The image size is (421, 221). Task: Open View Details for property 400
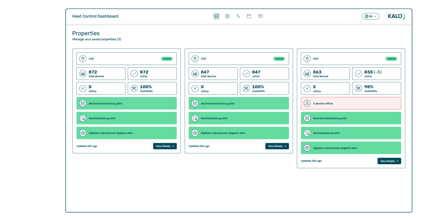click(389, 161)
